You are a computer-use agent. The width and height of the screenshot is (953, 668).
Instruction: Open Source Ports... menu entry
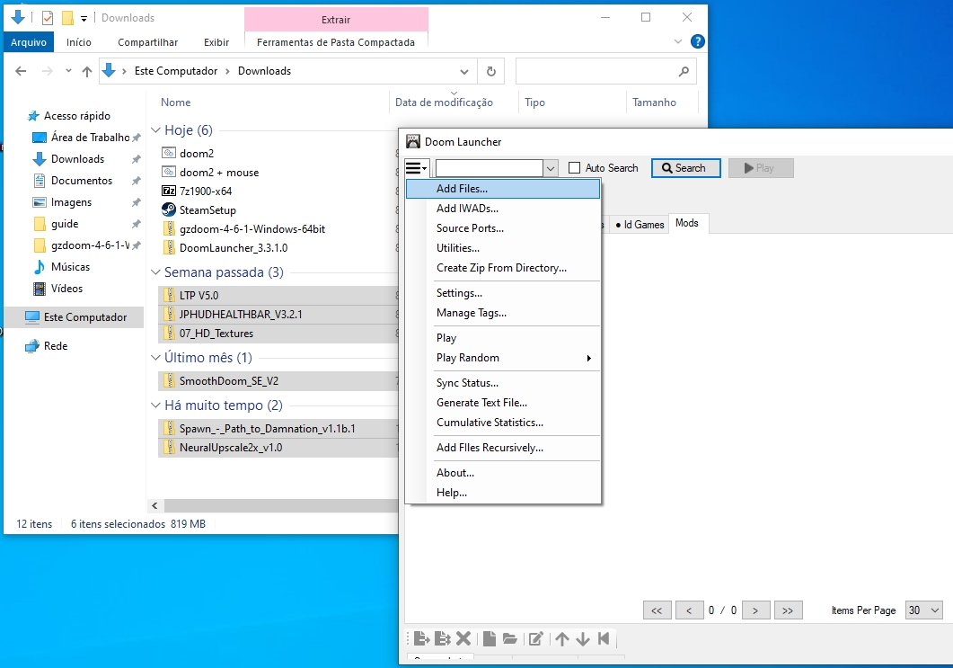pos(503,228)
